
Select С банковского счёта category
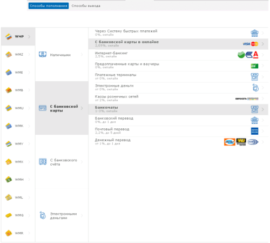click(x=62, y=162)
